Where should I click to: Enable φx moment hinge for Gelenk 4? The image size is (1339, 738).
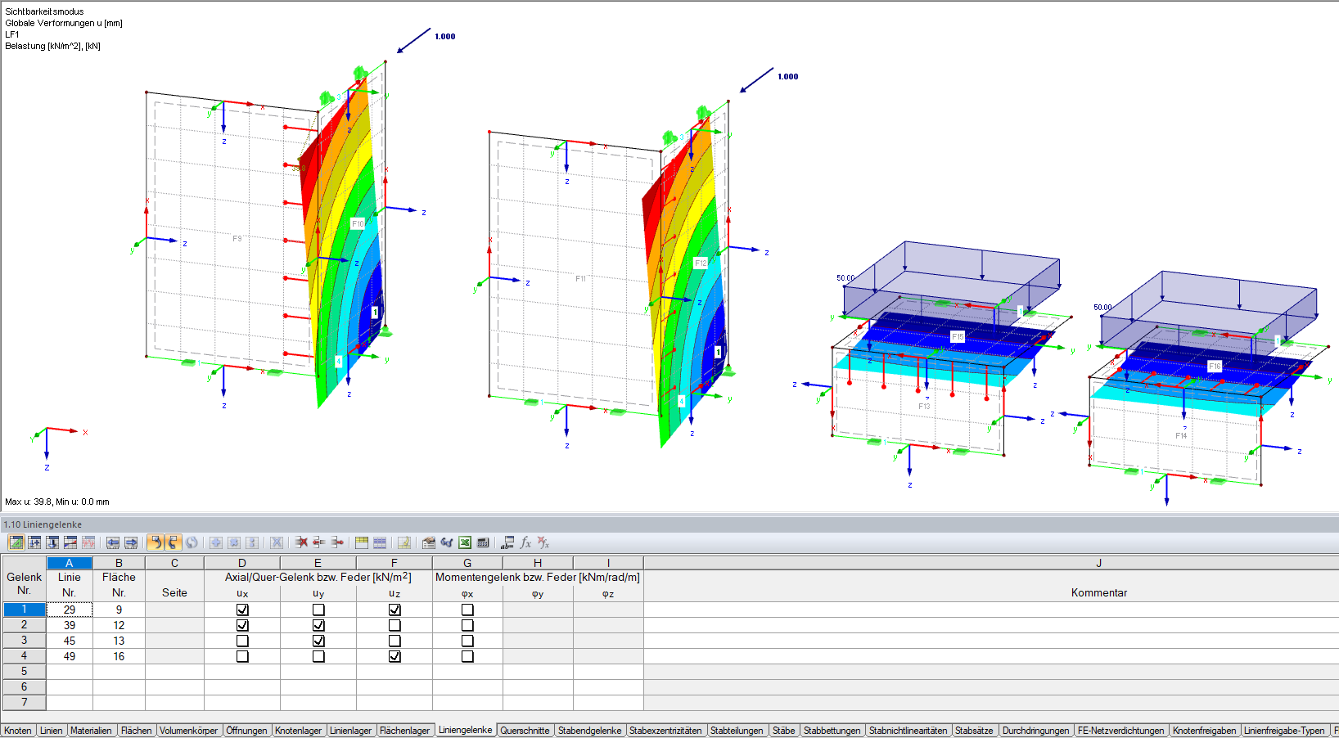(467, 655)
